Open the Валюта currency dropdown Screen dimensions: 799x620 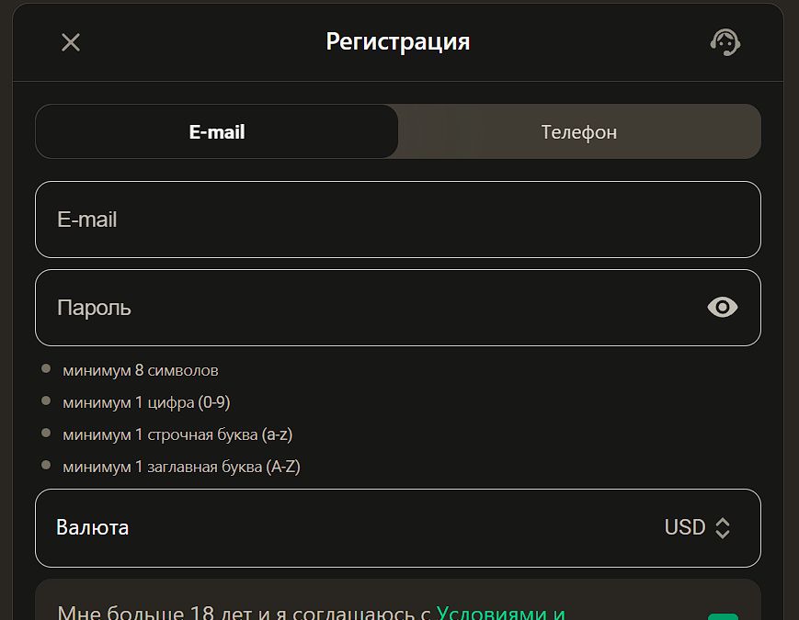tap(397, 528)
